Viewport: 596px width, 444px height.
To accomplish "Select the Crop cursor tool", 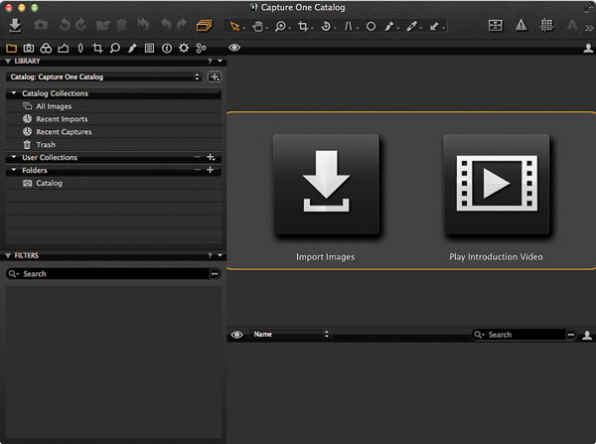I will pyautogui.click(x=303, y=26).
